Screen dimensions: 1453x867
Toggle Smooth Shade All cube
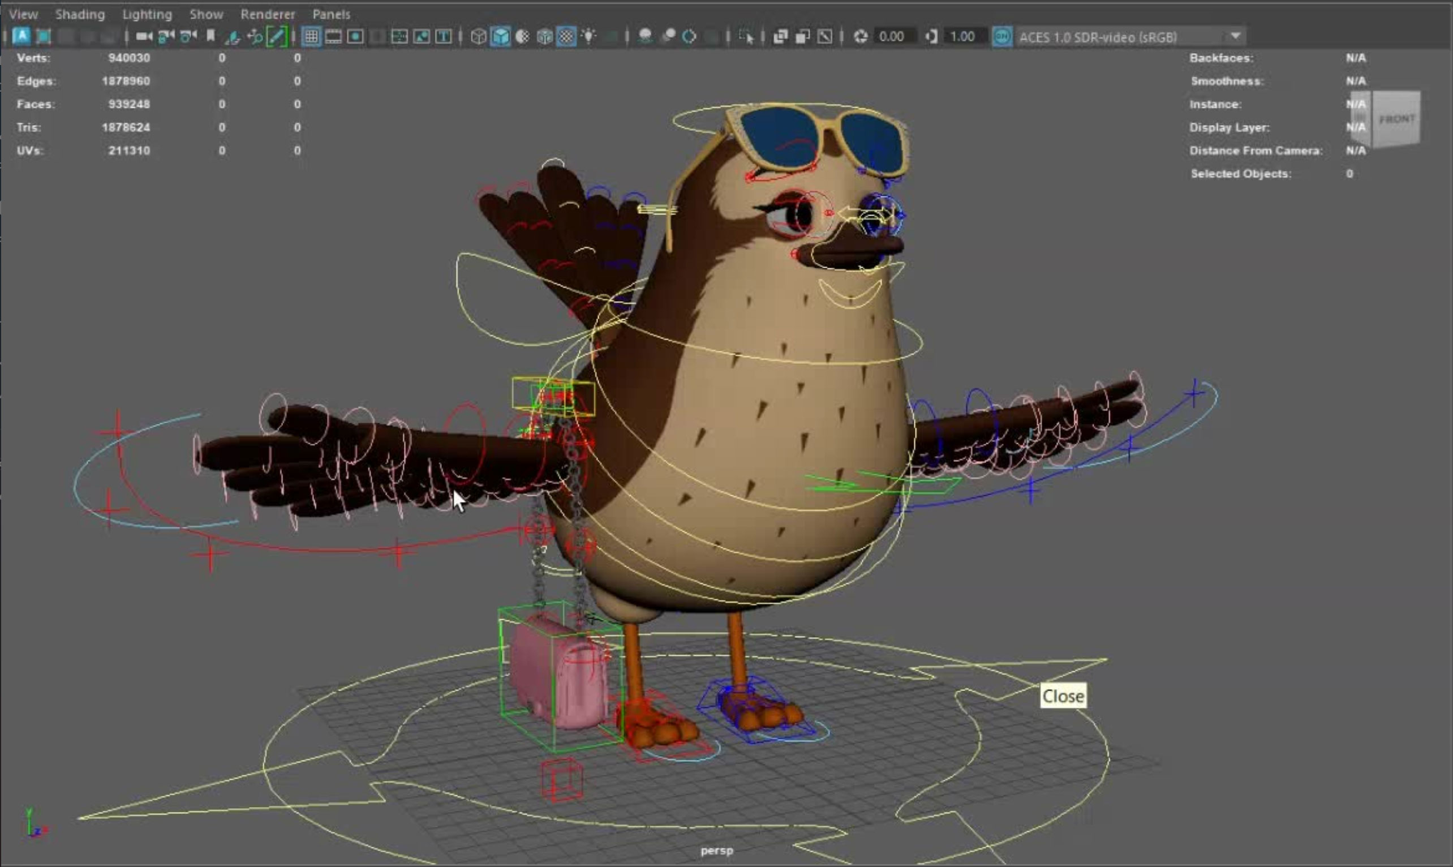tap(501, 36)
